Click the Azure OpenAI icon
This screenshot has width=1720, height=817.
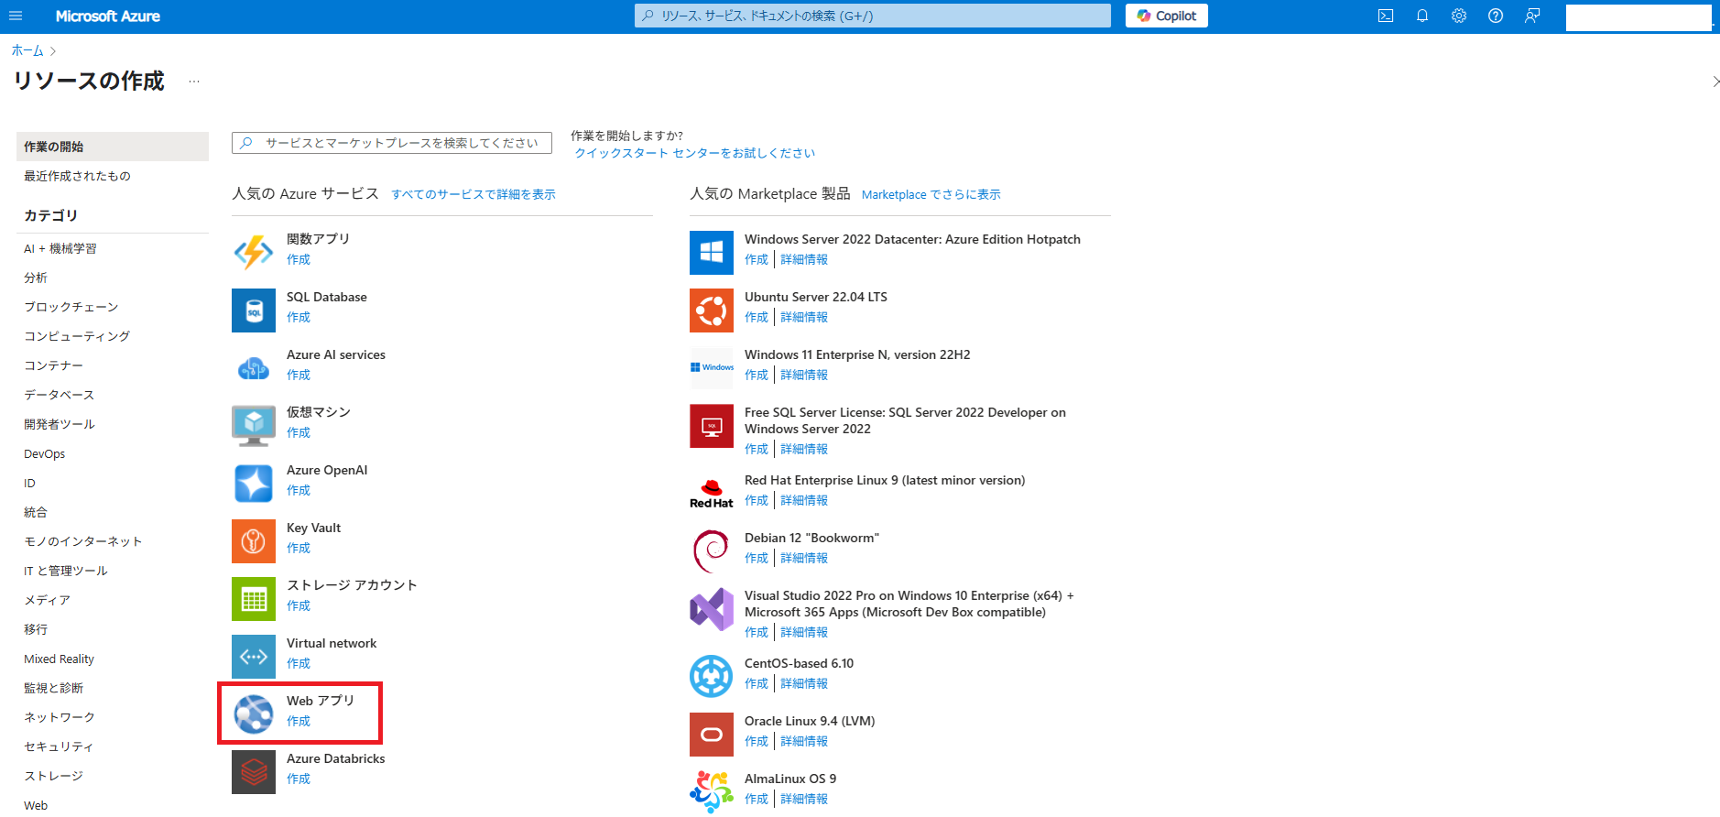click(x=254, y=483)
